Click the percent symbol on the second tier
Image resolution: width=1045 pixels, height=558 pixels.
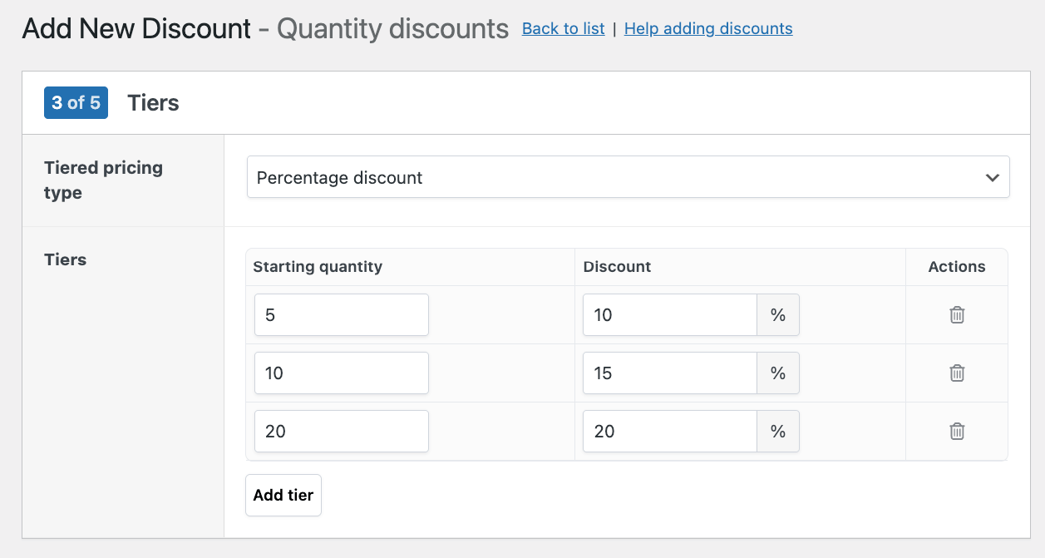click(778, 373)
